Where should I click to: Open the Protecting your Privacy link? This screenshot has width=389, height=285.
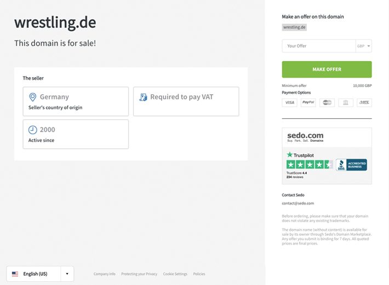point(139,274)
